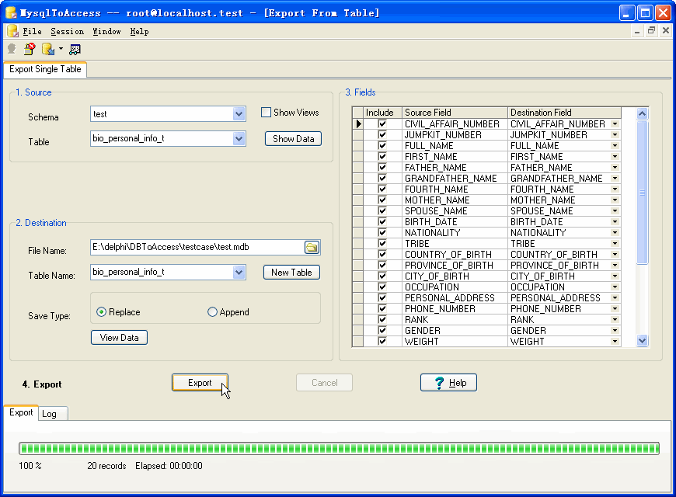Click the green export progress bar

(x=339, y=448)
